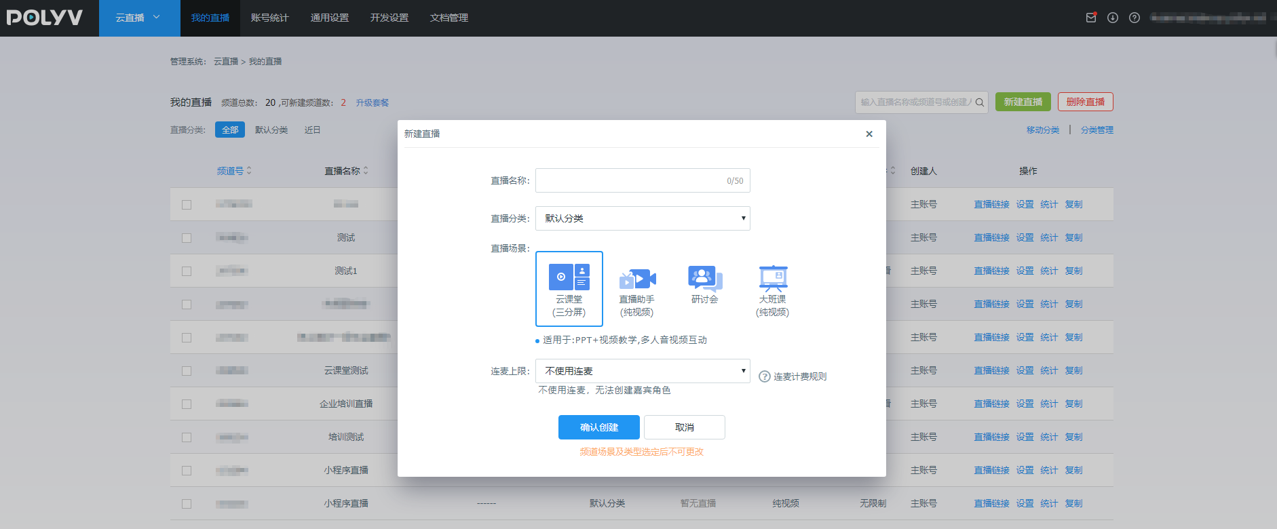Click the 取消 button

(x=684, y=427)
